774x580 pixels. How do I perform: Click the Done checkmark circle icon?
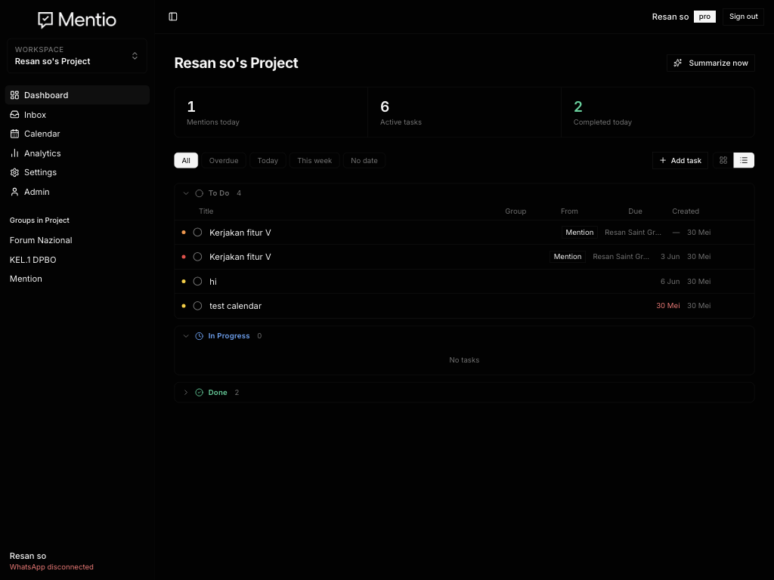click(200, 393)
